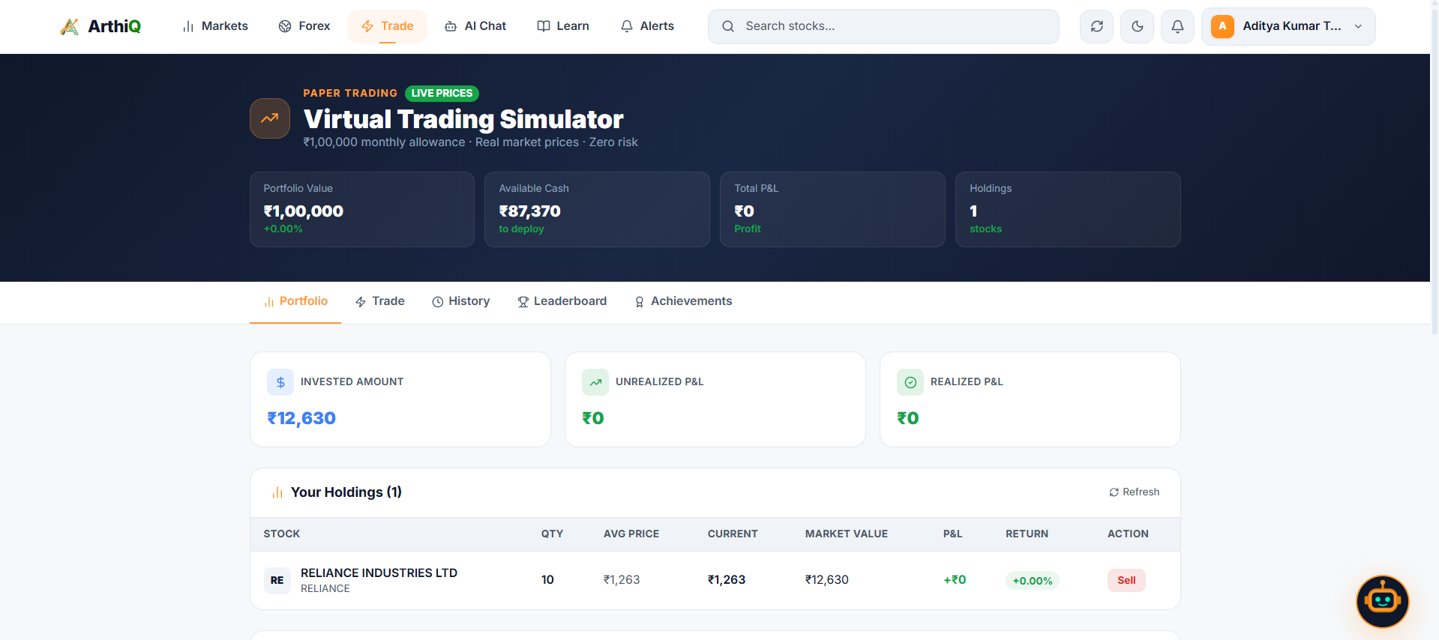Click the RE stock badge icon
Screen dimensions: 1439x640
(277, 580)
